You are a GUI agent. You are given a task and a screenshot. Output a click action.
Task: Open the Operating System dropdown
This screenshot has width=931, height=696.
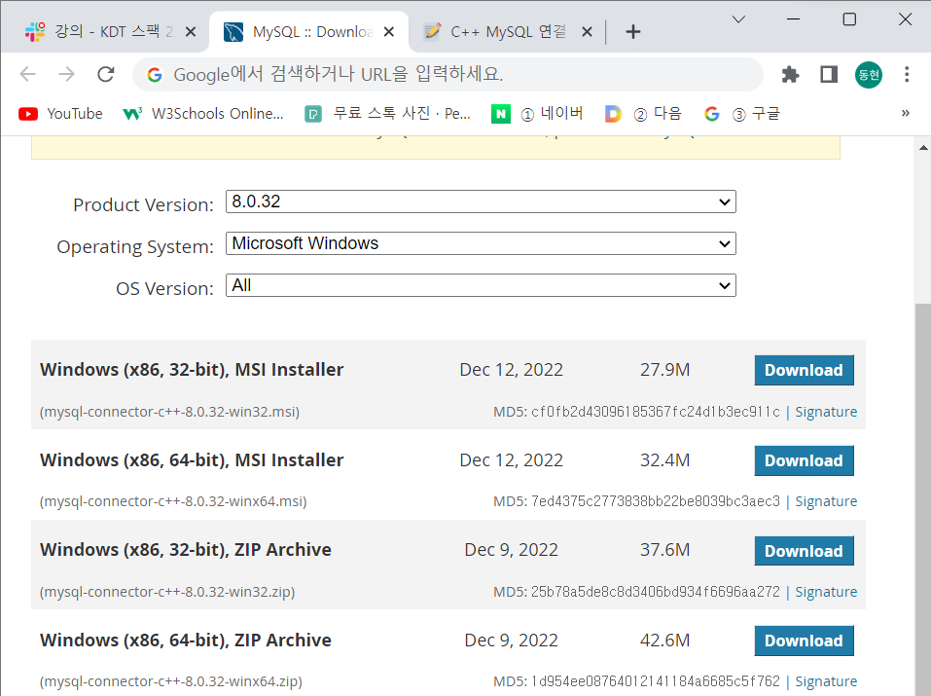pos(481,243)
